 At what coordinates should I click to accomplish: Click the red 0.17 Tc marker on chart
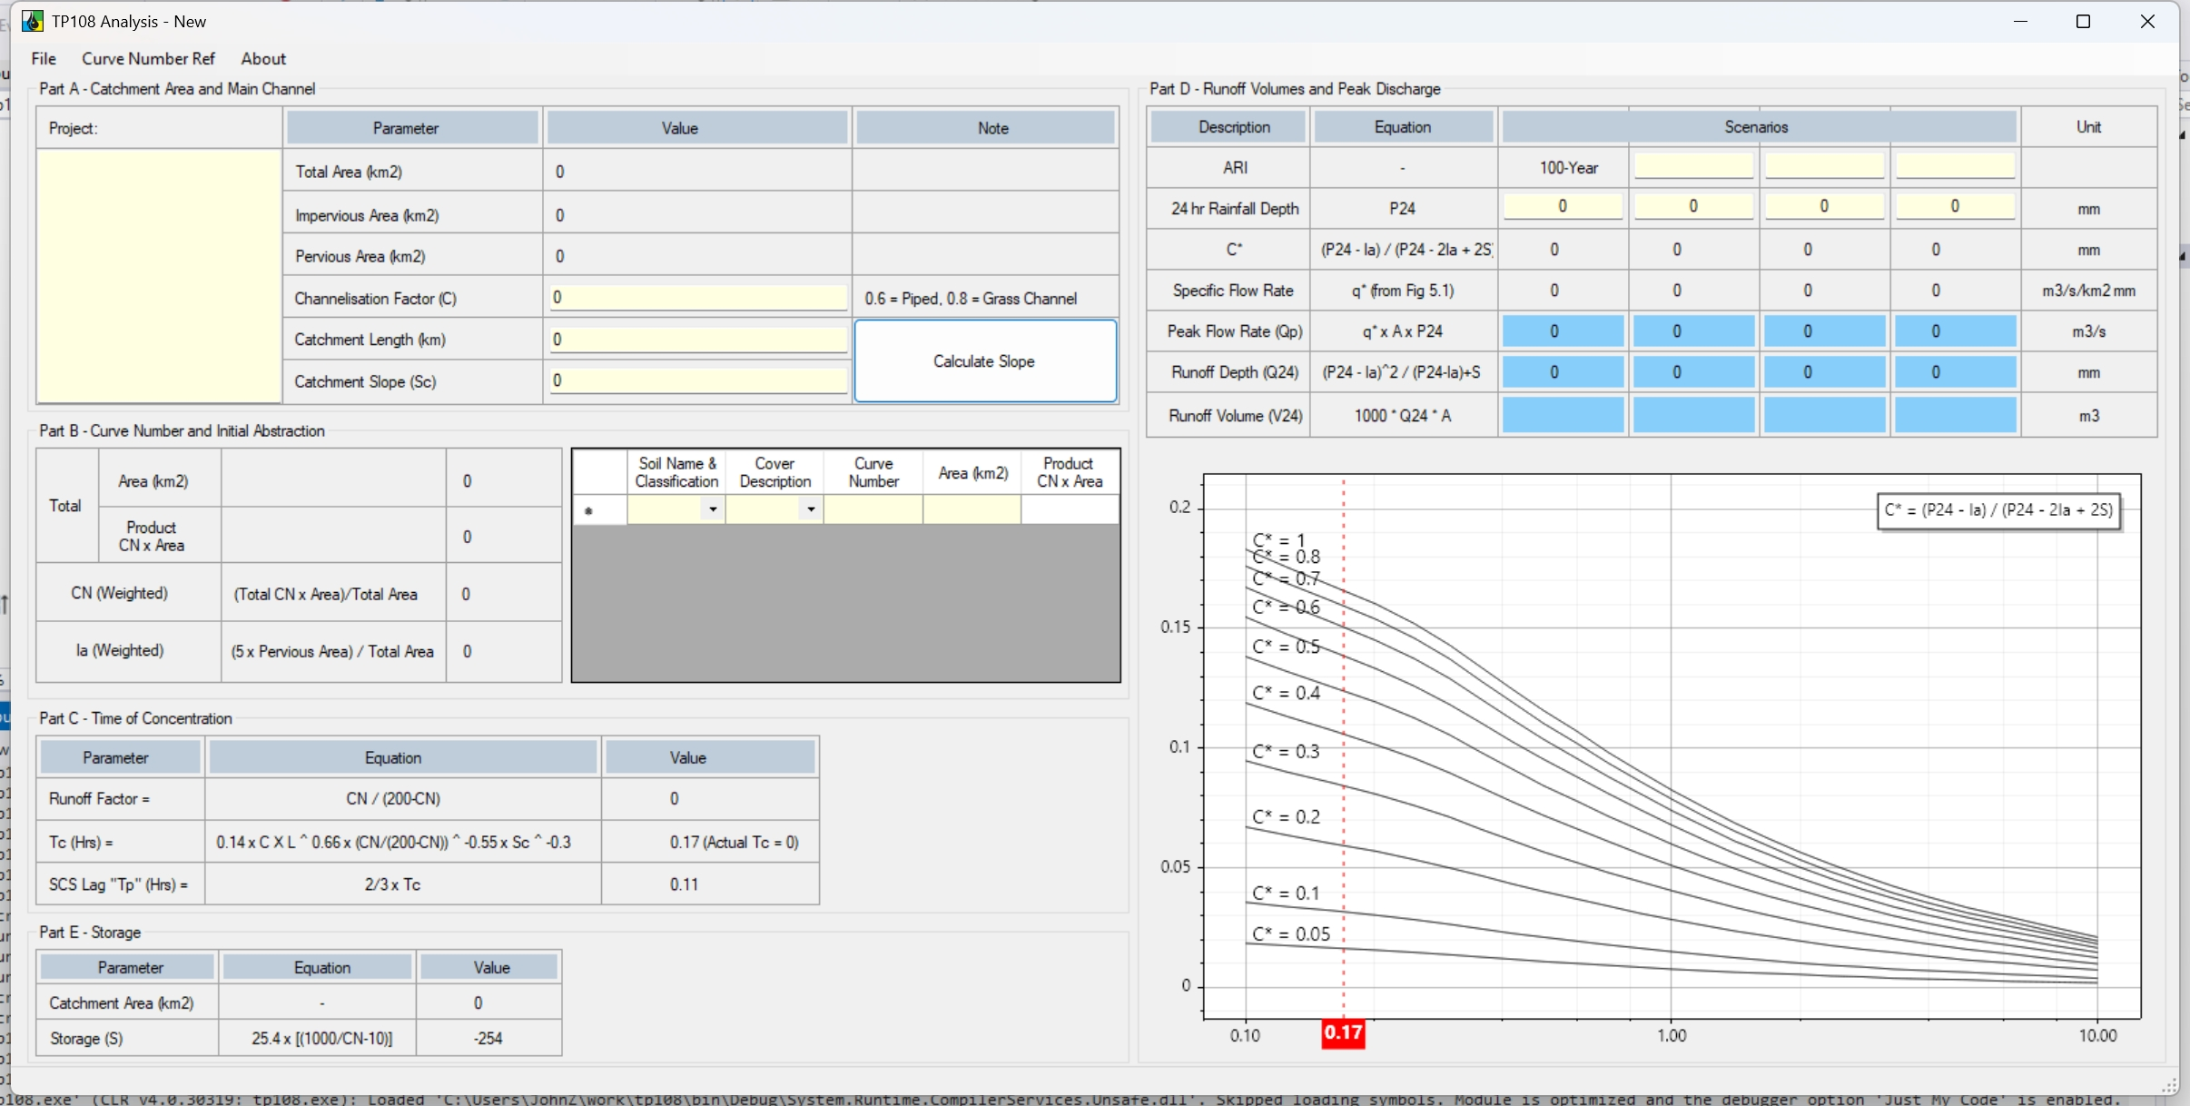pos(1343,1032)
